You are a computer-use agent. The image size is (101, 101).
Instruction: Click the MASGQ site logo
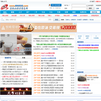pos(14,7)
